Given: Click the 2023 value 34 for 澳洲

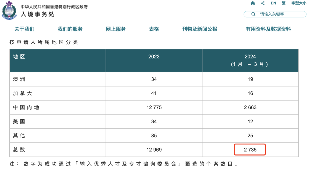Looking at the screenshot, I should (x=154, y=79).
